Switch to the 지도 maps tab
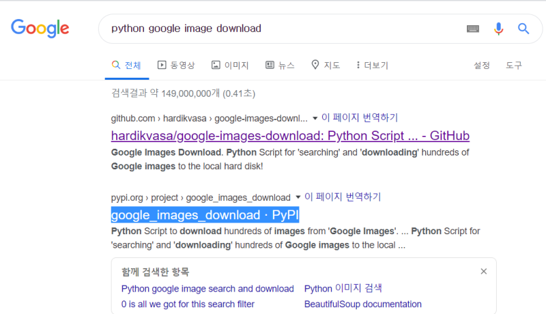 [x=326, y=65]
